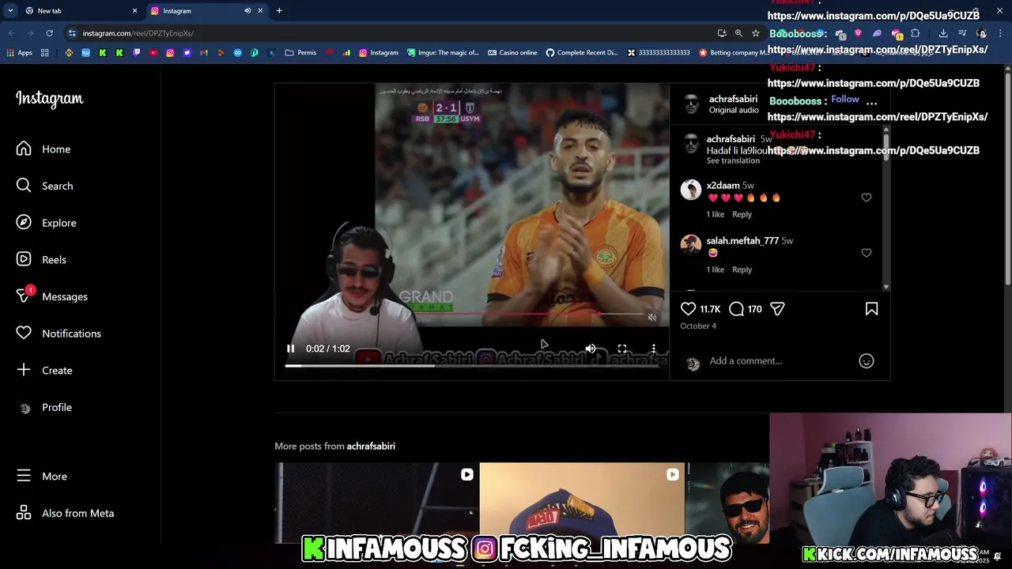Bookmark this page with star
Viewport: 1012px width, 569px height.
(756, 33)
